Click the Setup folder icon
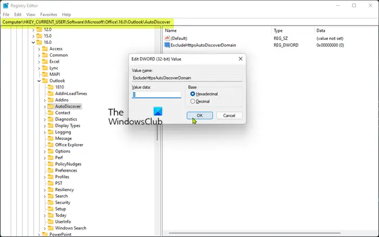Image resolution: width=379 pixels, height=237 pixels. [50, 209]
